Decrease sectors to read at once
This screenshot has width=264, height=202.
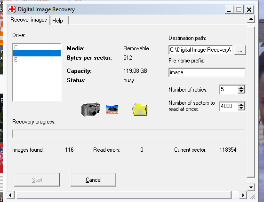[241, 108]
